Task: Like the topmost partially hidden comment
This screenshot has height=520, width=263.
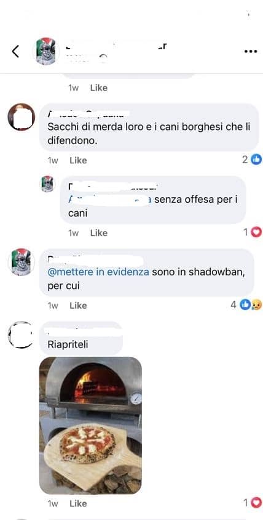Action: click(x=98, y=88)
